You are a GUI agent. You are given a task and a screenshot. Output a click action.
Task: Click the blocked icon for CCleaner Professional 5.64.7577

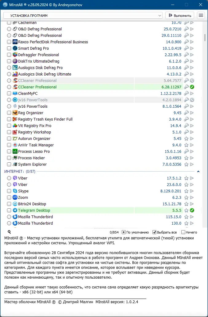point(192,80)
